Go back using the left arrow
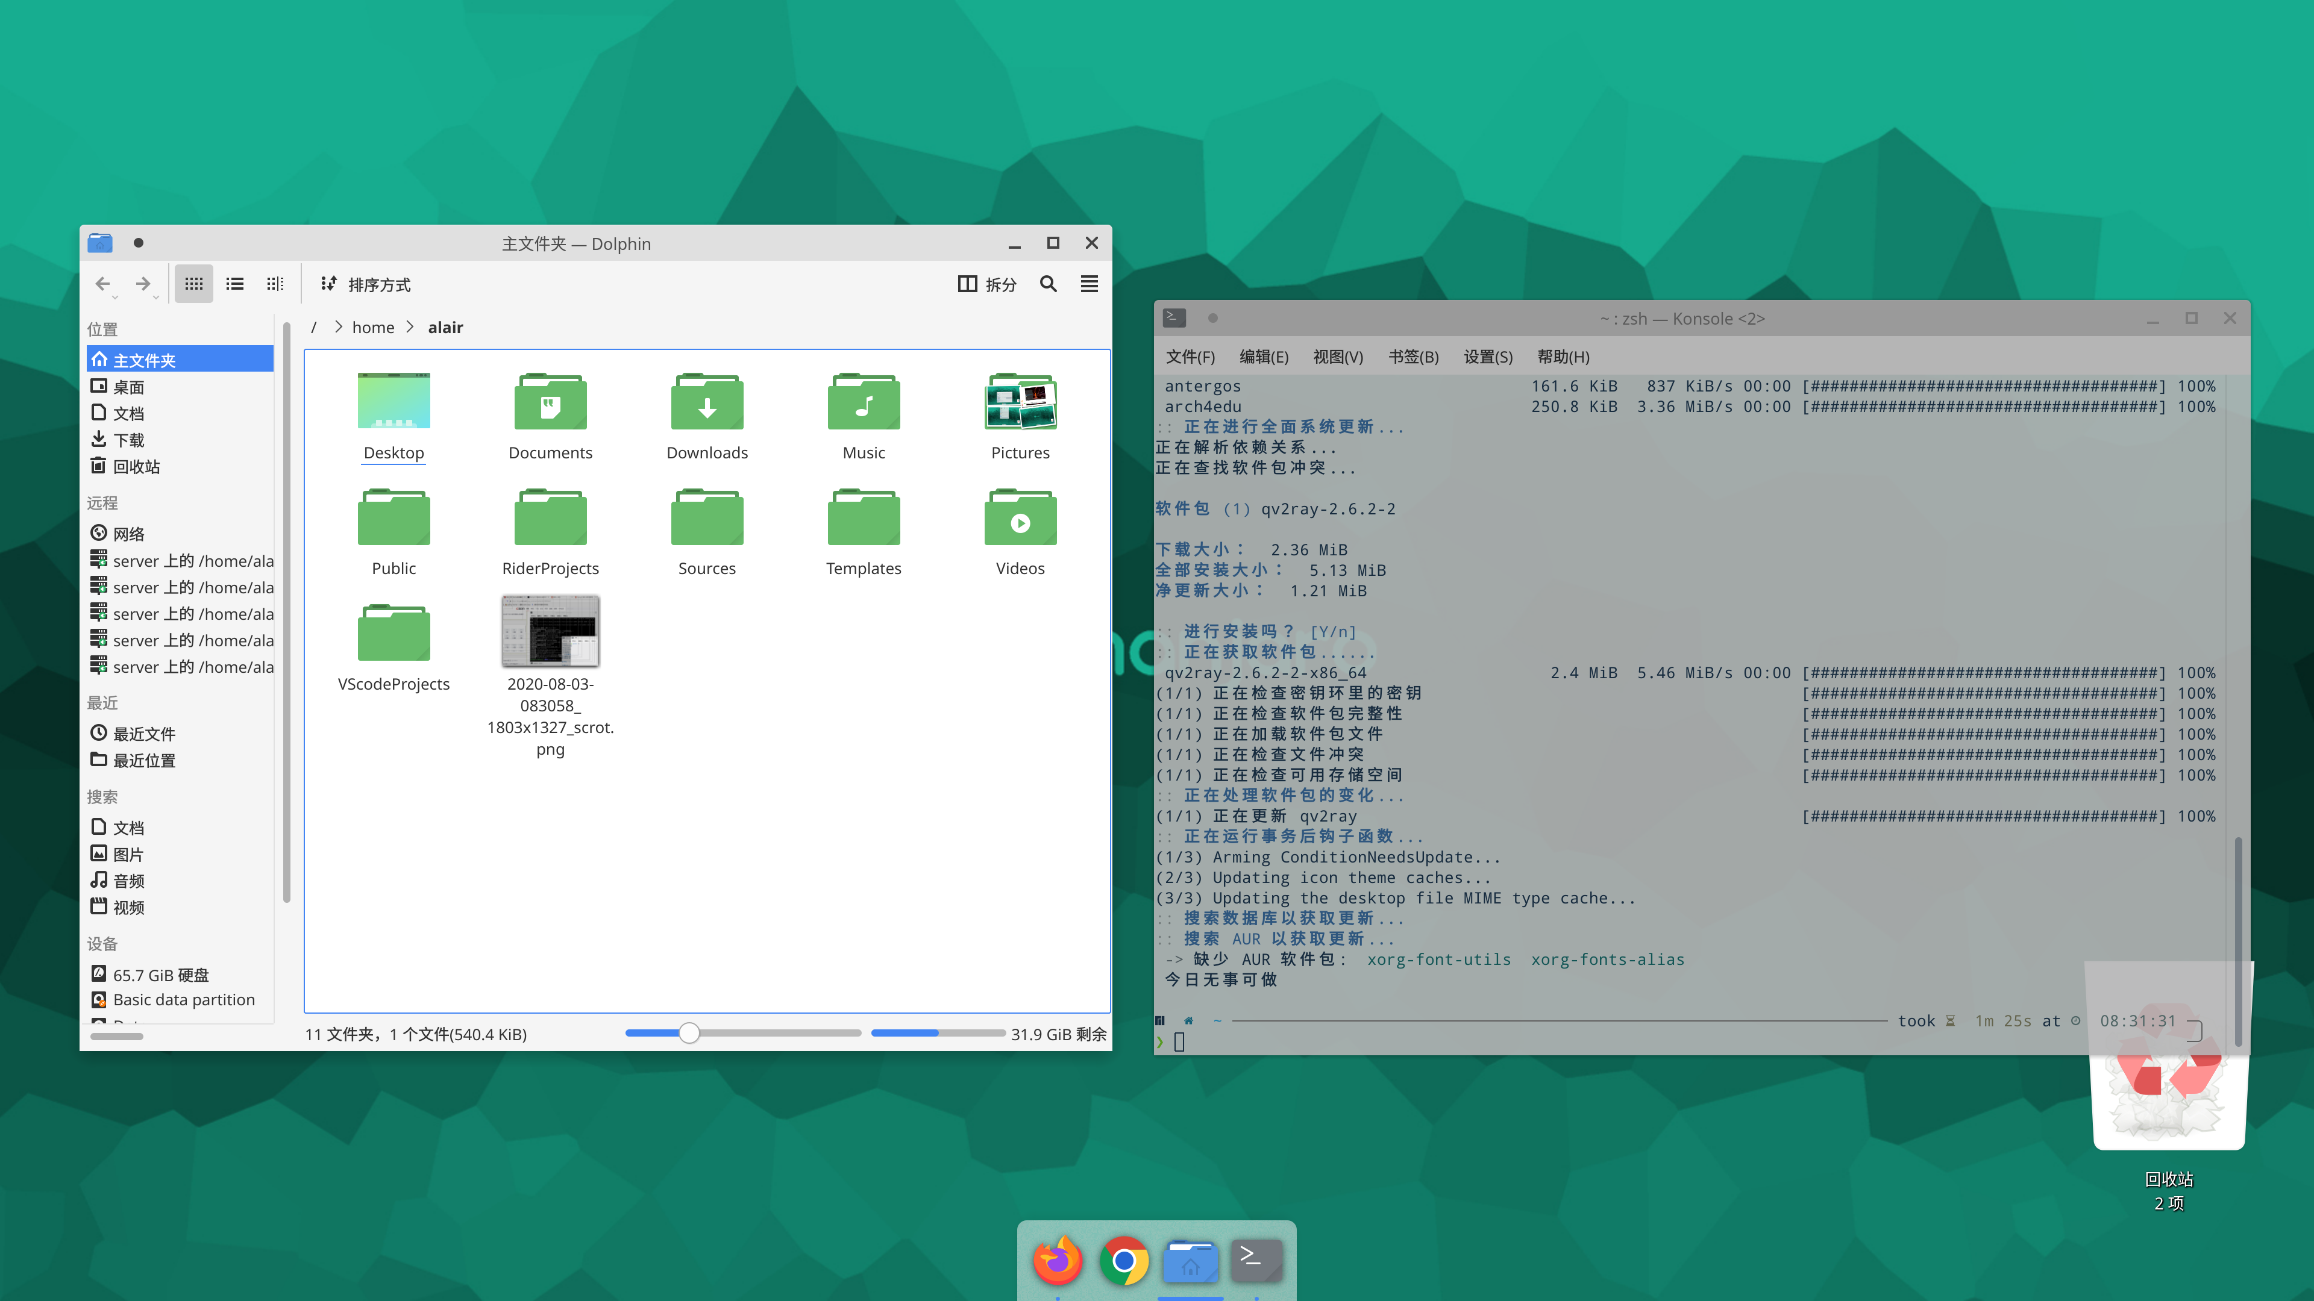Viewport: 2314px width, 1301px height. 102,284
